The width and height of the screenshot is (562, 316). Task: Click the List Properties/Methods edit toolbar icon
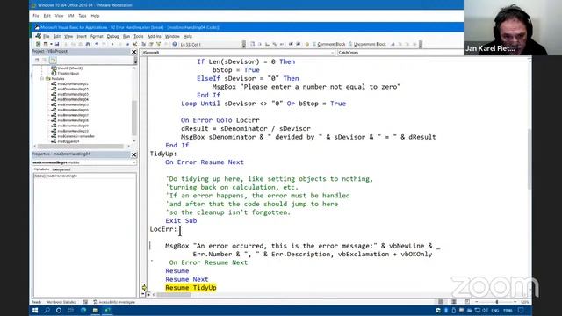252,44
